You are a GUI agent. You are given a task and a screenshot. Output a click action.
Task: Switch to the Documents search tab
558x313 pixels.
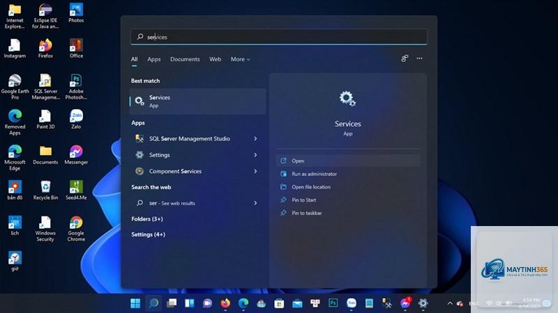[x=185, y=59]
